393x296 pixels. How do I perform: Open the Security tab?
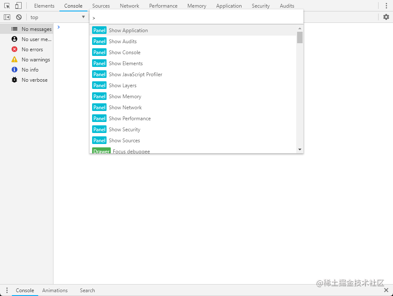261,6
